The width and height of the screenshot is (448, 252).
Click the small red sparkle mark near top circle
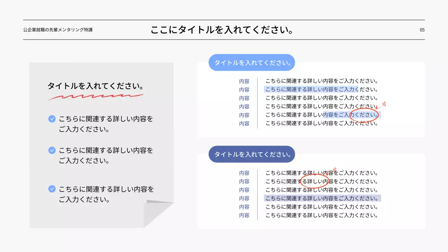pyautogui.click(x=384, y=104)
